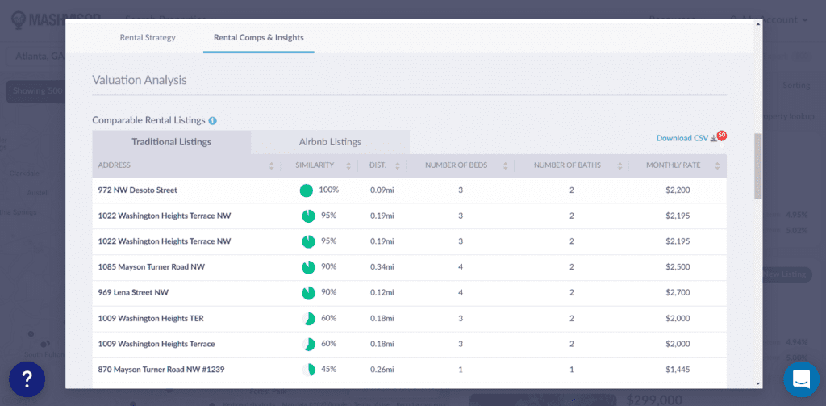This screenshot has height=406, width=826.
Task: Sort by Address column arrows
Action: click(271, 166)
